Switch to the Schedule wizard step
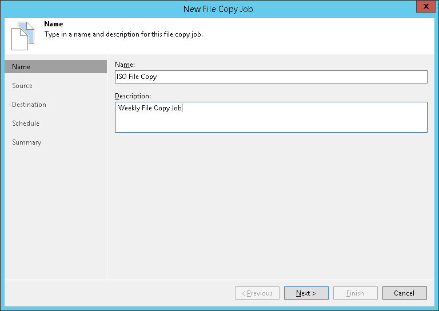Viewport: 439px width, 311px height. (26, 123)
